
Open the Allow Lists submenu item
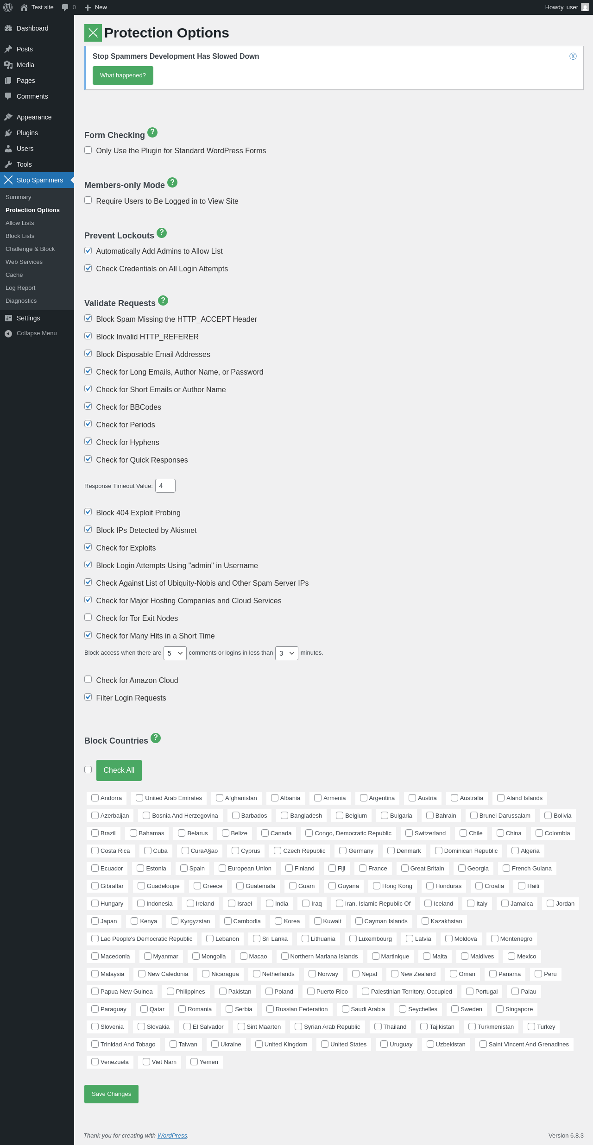tap(20, 223)
